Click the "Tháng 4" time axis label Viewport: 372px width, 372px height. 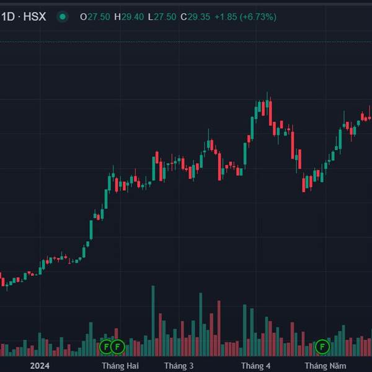[255, 366]
